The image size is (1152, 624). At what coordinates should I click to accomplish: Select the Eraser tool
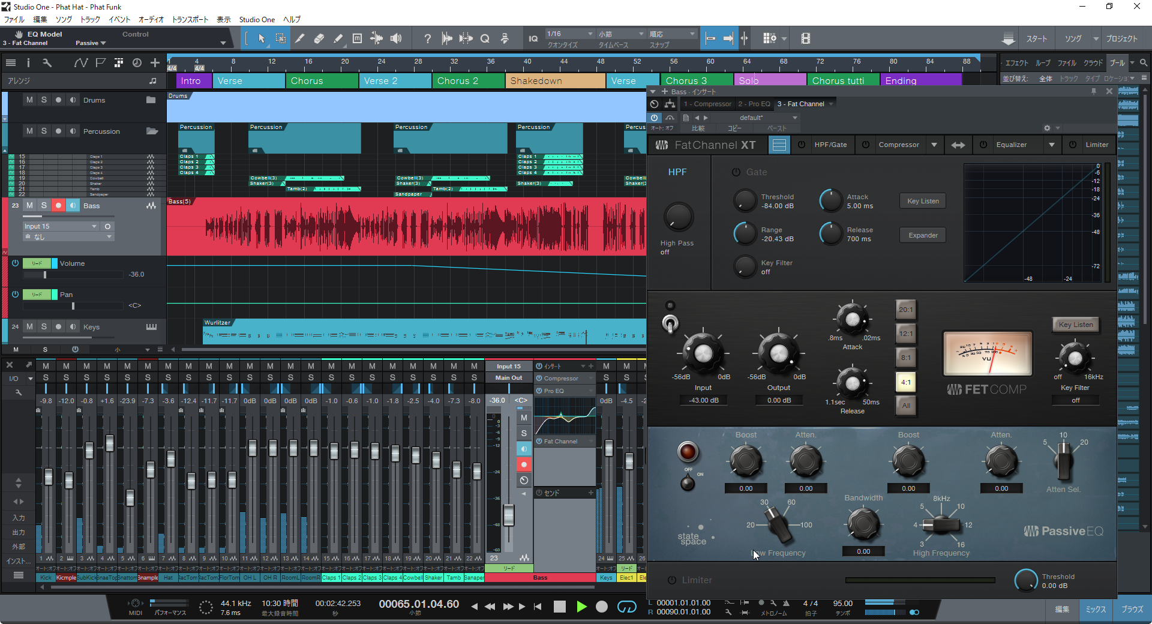click(x=319, y=38)
